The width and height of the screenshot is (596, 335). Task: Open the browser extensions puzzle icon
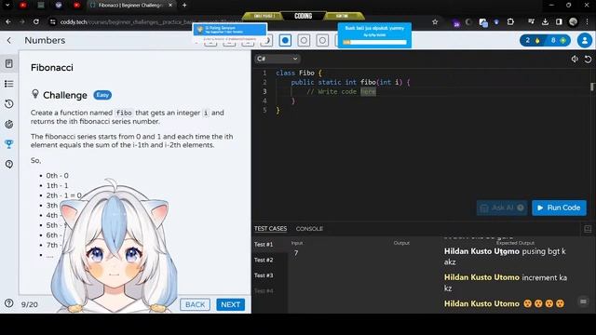tap(510, 22)
